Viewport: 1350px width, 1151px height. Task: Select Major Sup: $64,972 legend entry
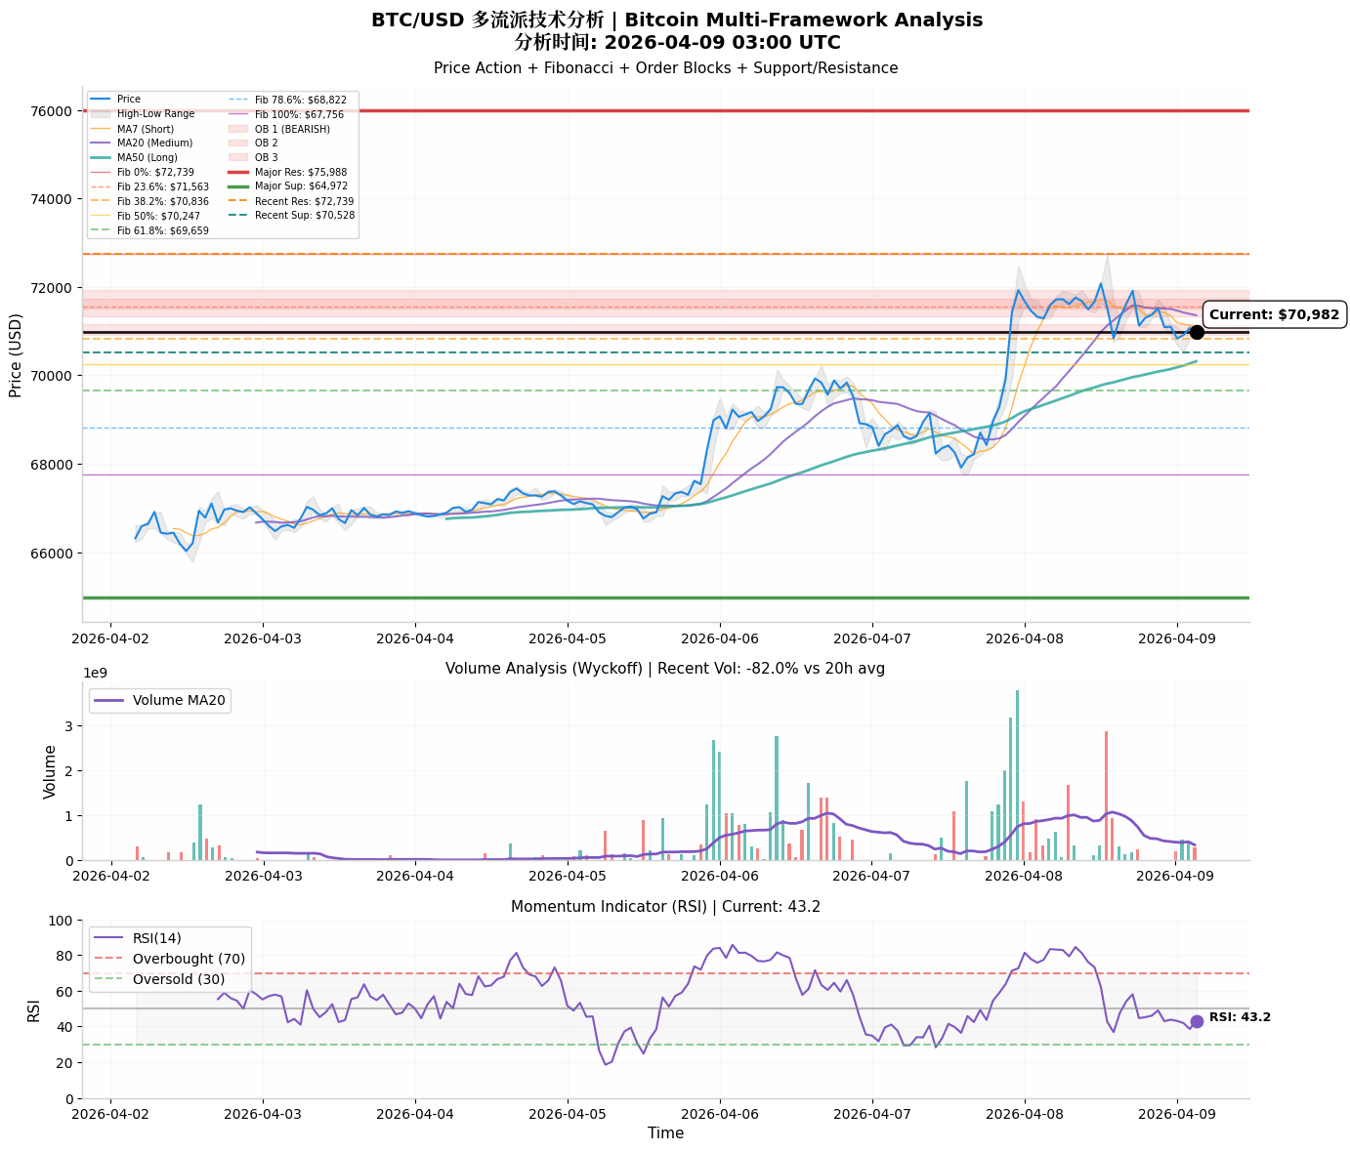(x=287, y=186)
